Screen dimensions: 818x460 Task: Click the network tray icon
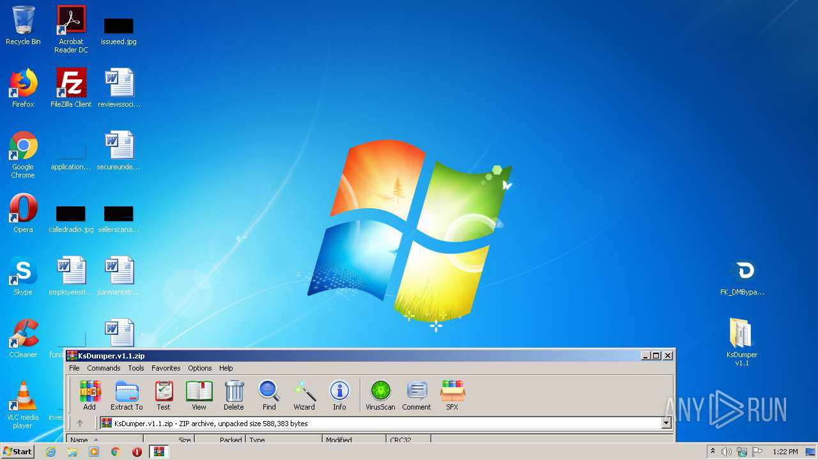742,452
